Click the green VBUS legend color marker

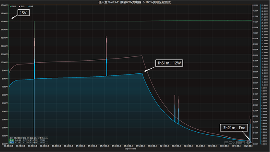coord(10,6)
